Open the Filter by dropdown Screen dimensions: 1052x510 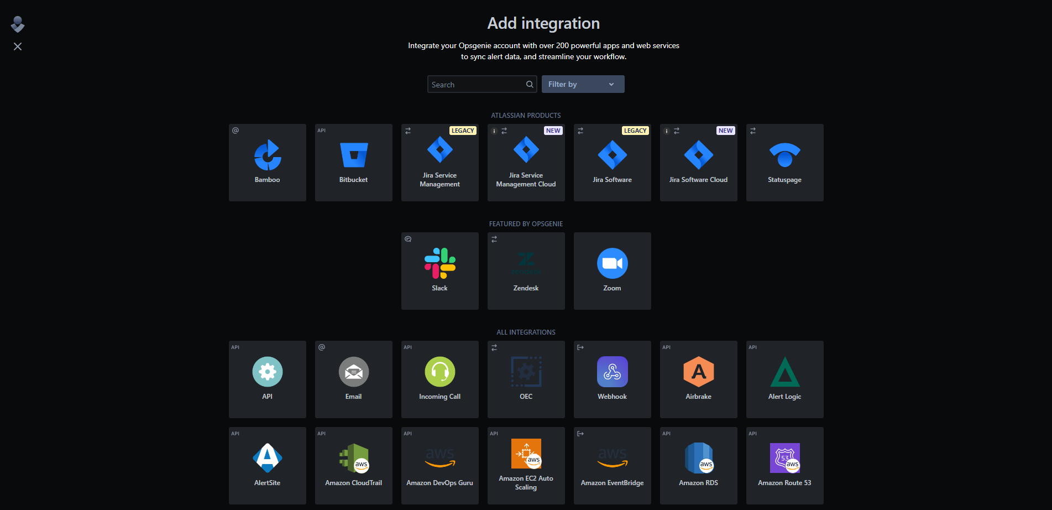[583, 84]
